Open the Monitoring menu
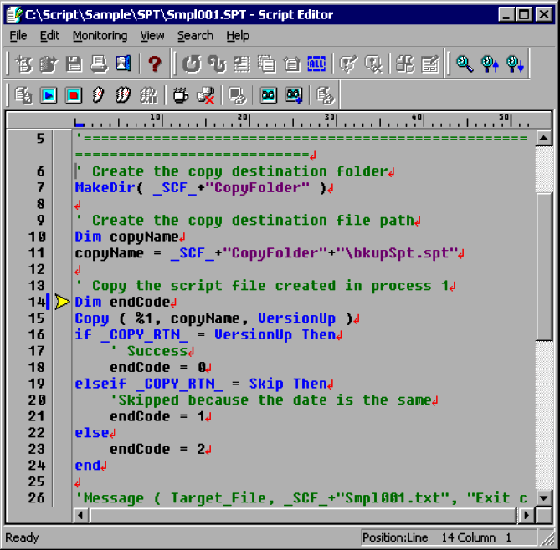The width and height of the screenshot is (560, 550). coord(100,36)
